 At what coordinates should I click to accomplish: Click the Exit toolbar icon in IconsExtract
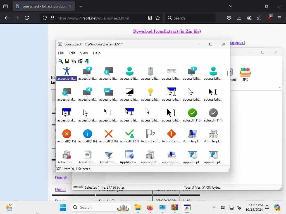(x=87, y=61)
